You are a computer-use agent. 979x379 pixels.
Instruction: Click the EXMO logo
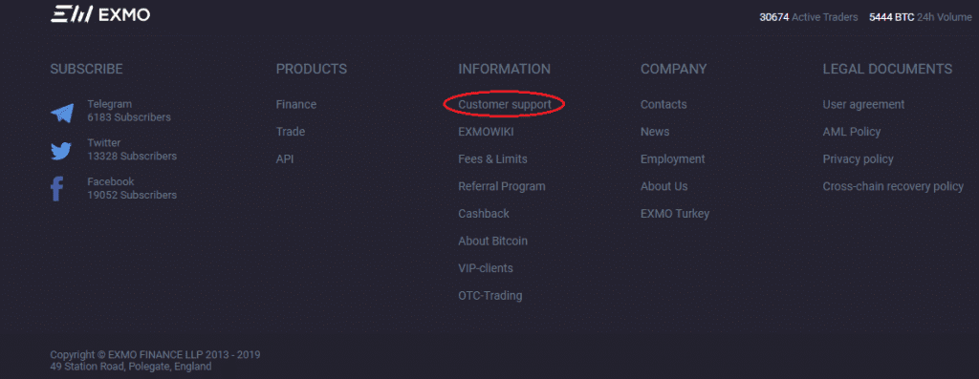99,14
